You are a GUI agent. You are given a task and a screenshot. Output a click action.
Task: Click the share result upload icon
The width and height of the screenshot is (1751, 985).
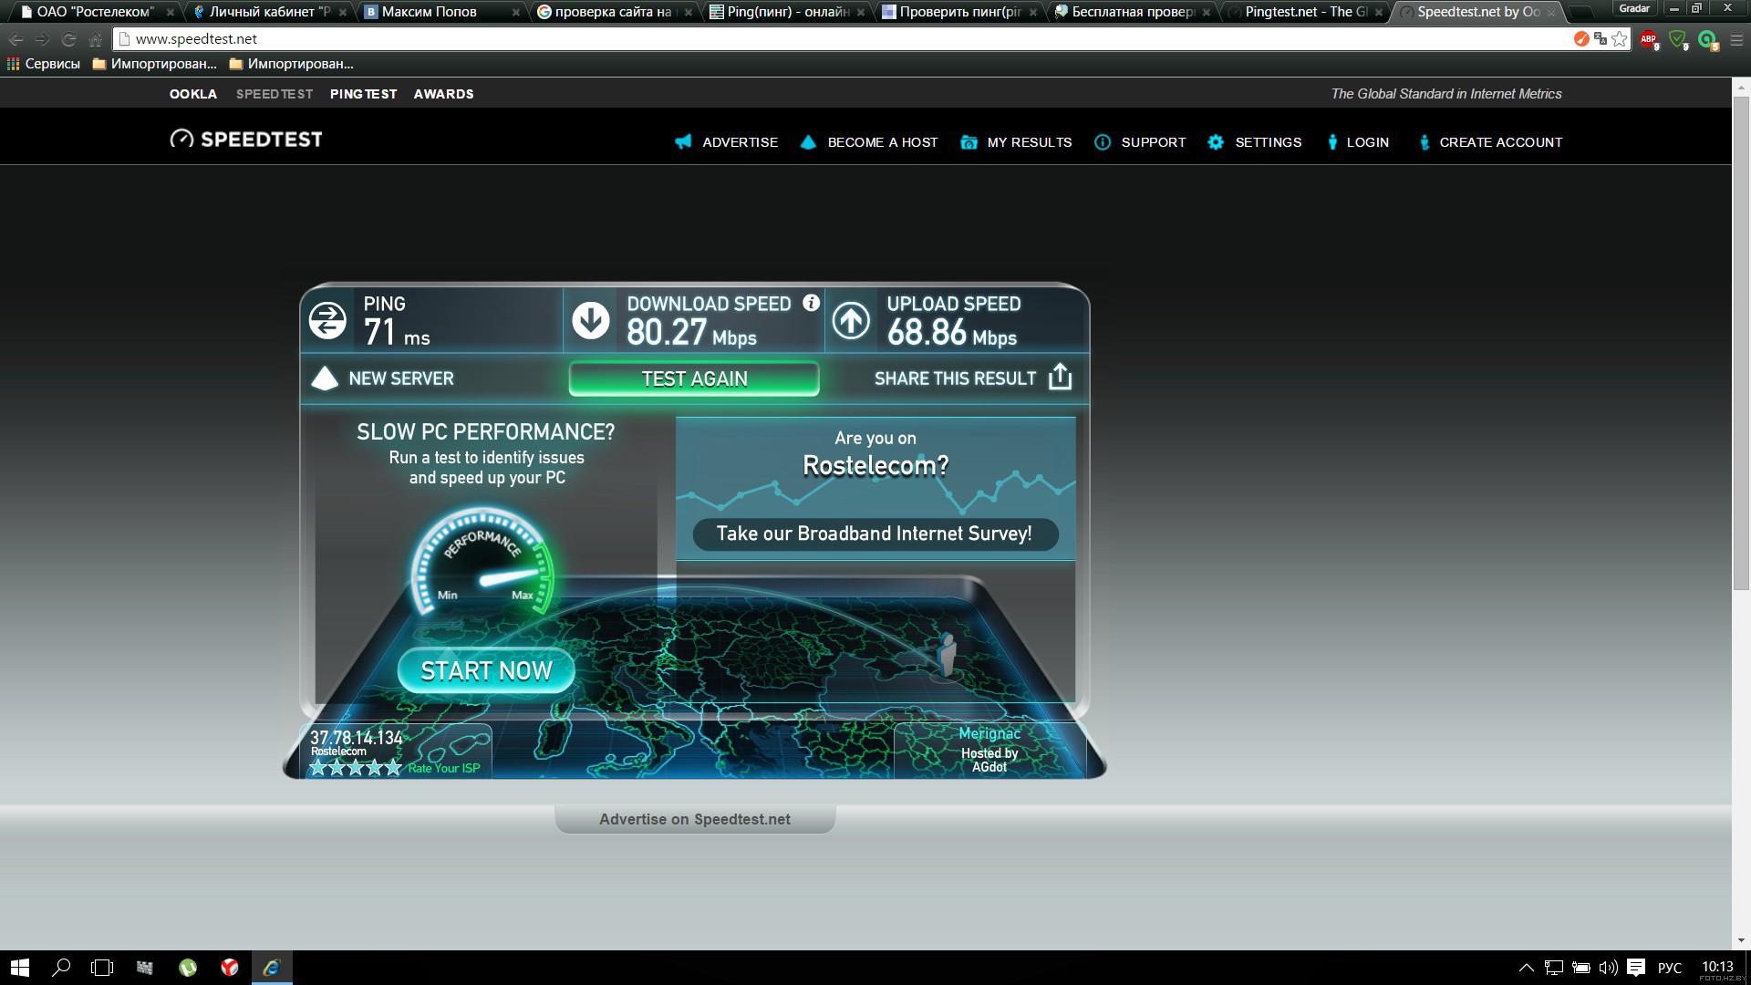click(x=1060, y=378)
